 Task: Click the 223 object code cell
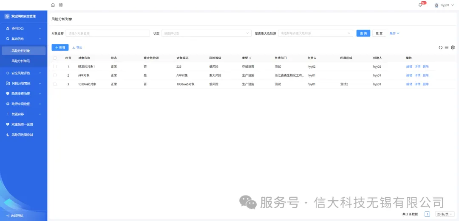[x=179, y=66]
